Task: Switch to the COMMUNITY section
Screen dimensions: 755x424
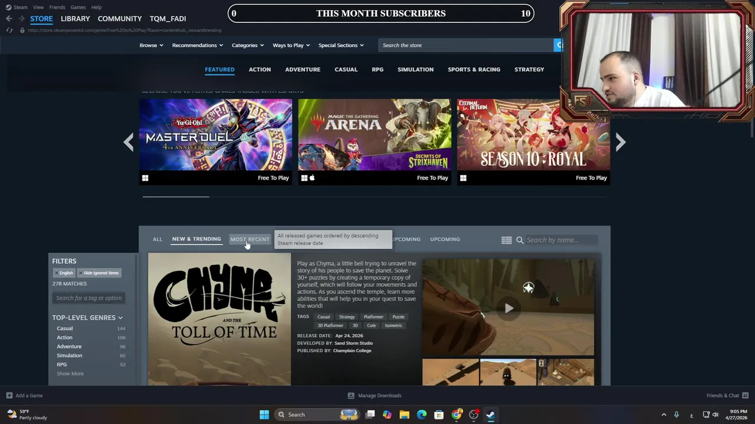Action: [120, 19]
